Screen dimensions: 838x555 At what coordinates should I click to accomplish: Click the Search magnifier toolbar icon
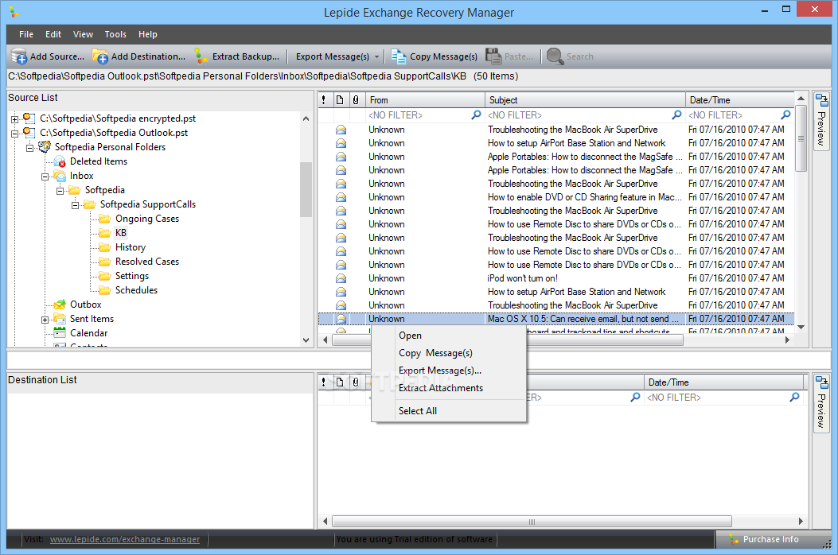click(x=555, y=56)
